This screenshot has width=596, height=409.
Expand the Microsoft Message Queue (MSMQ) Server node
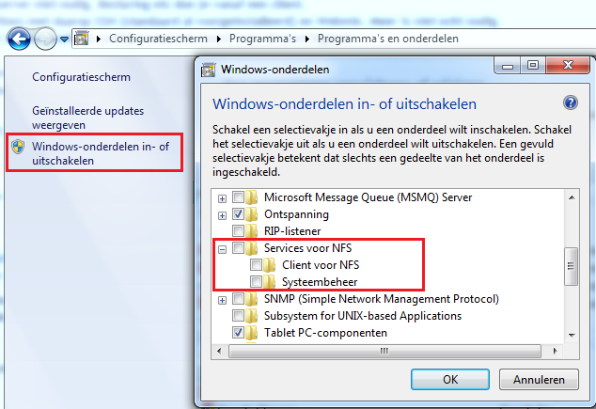click(223, 198)
